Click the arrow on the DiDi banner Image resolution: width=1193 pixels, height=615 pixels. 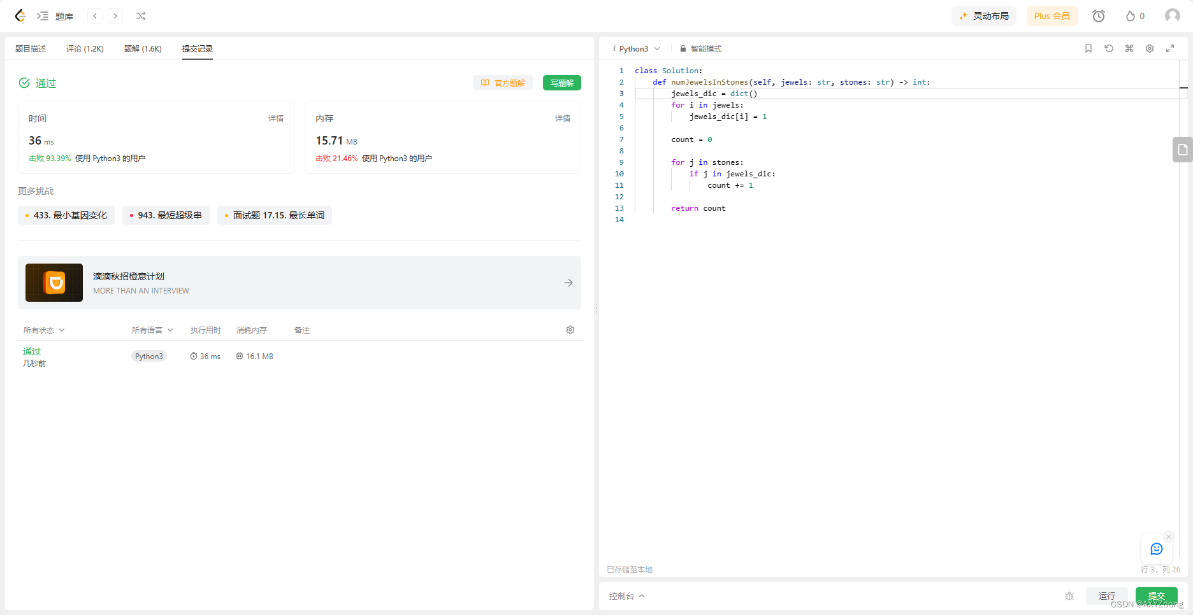pos(568,283)
